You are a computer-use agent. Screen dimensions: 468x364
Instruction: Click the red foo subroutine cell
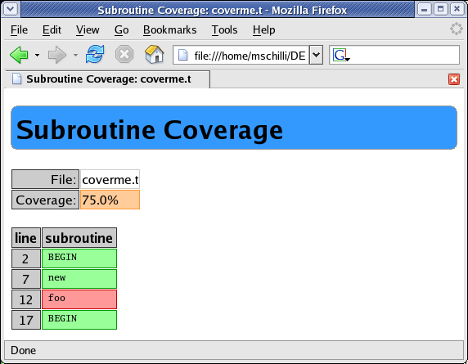click(79, 299)
